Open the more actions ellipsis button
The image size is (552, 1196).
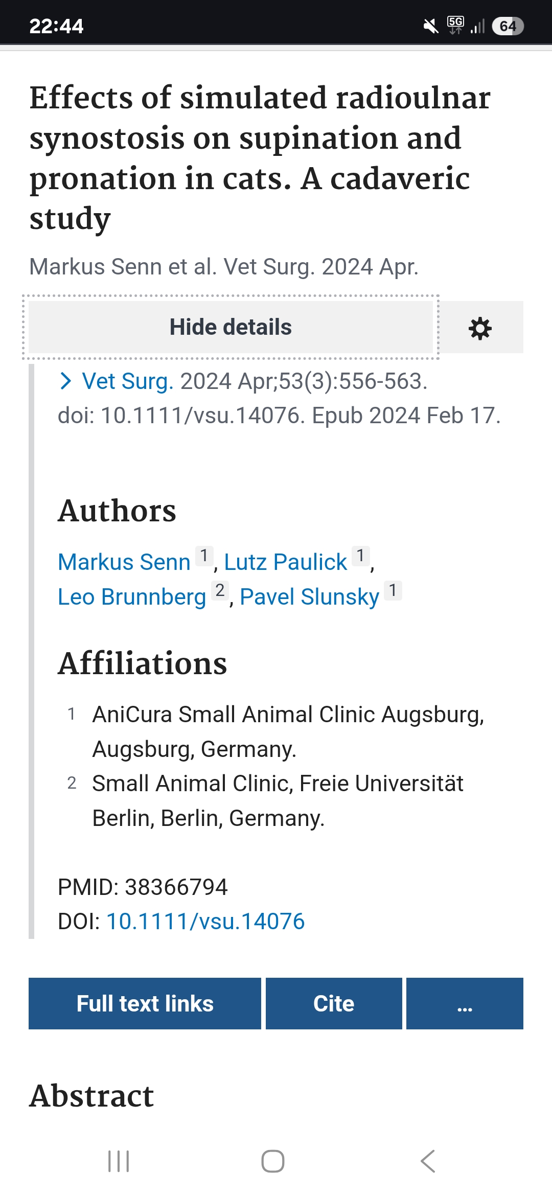click(x=465, y=1003)
